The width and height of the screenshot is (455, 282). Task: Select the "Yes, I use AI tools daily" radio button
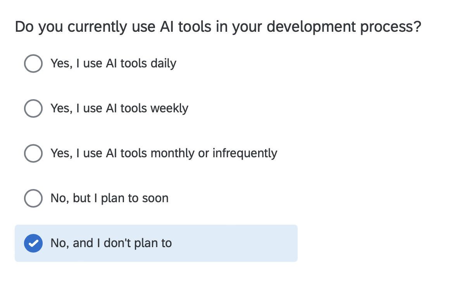tap(33, 64)
